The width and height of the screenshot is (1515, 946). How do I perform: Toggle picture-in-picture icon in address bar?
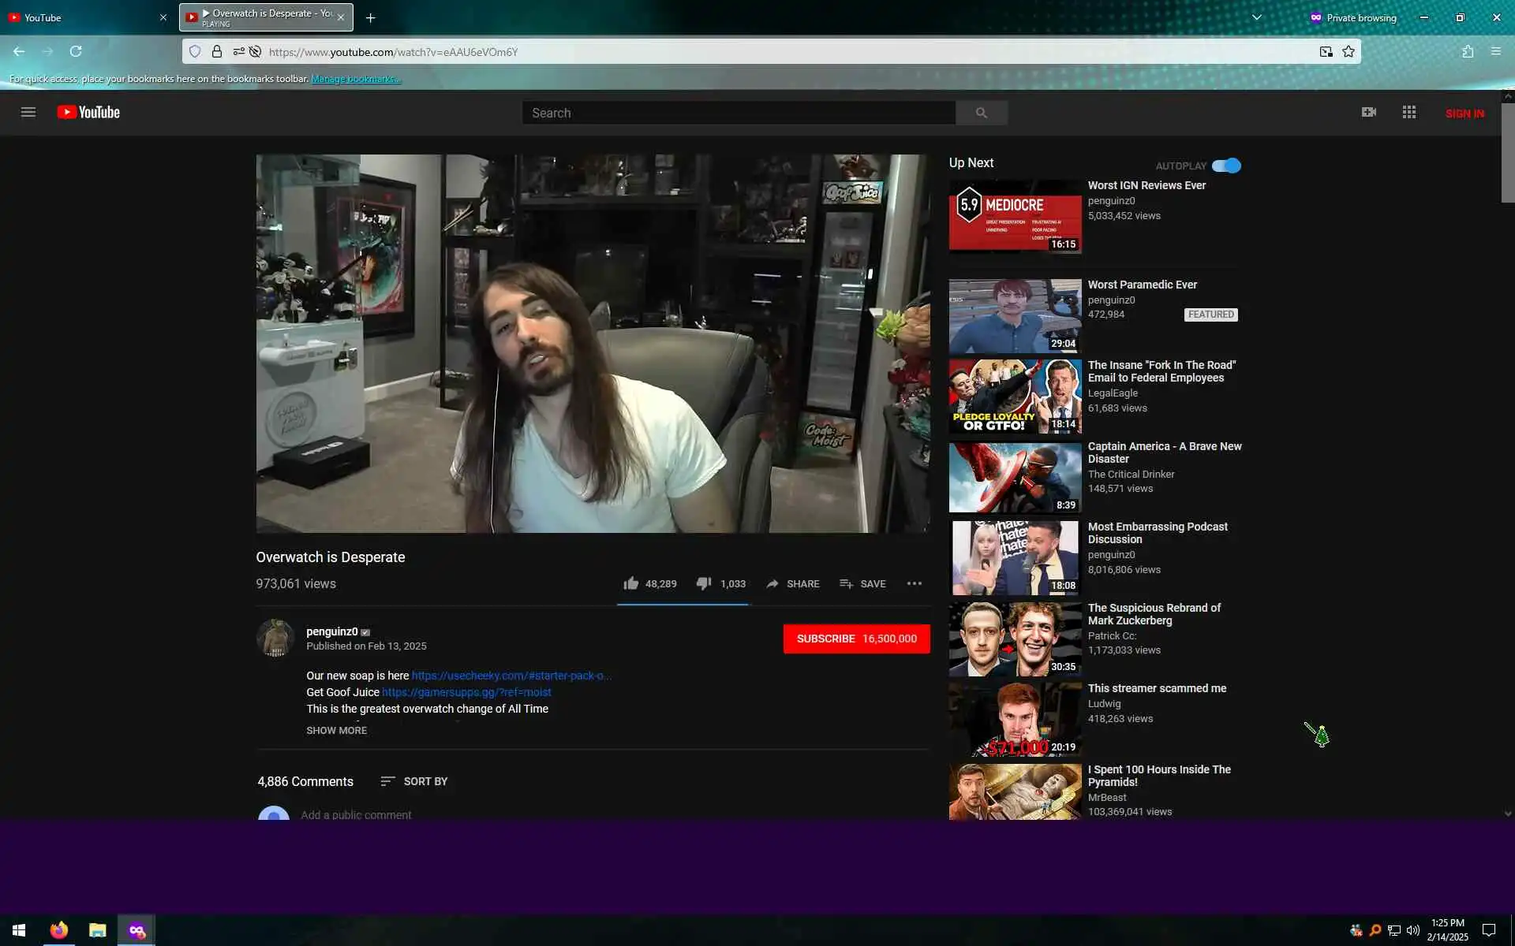[x=1326, y=52]
